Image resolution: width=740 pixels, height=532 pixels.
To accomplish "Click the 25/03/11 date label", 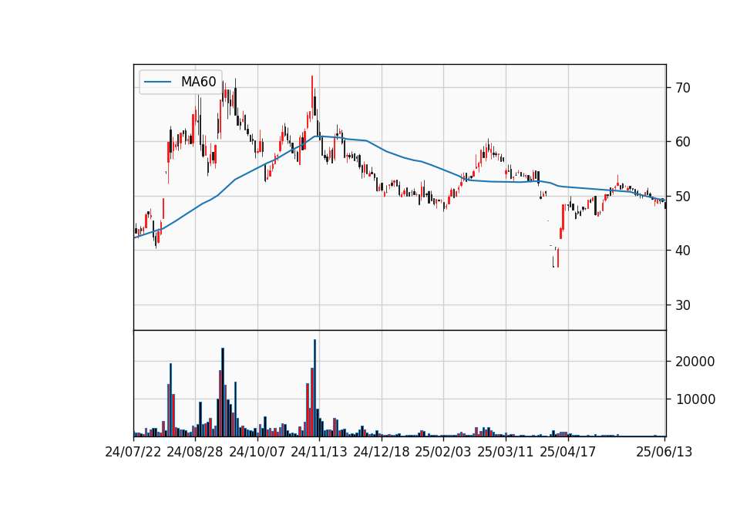I will pos(506,452).
